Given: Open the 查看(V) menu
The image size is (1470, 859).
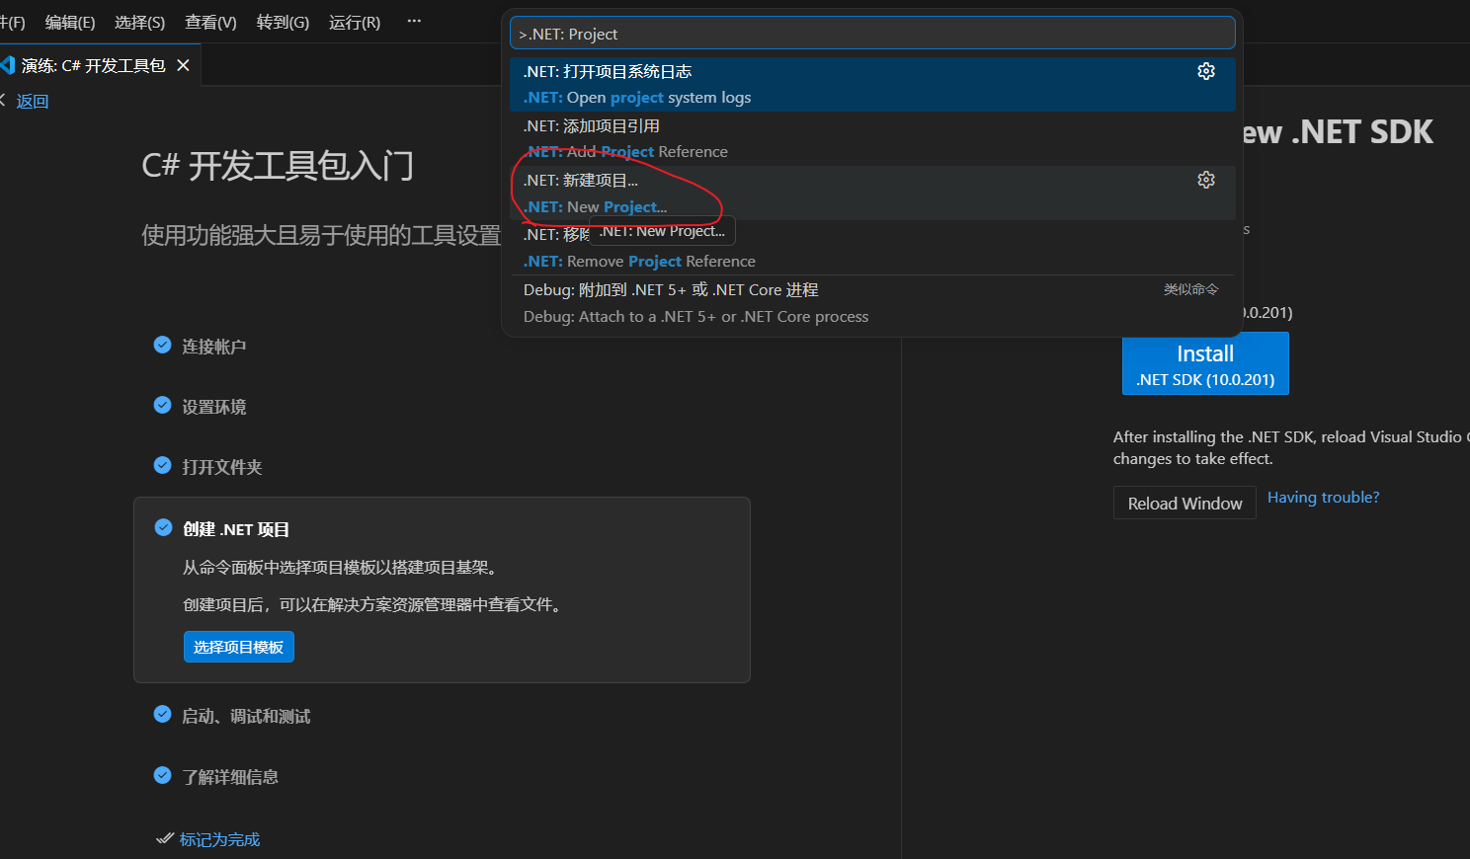Looking at the screenshot, I should point(210,22).
